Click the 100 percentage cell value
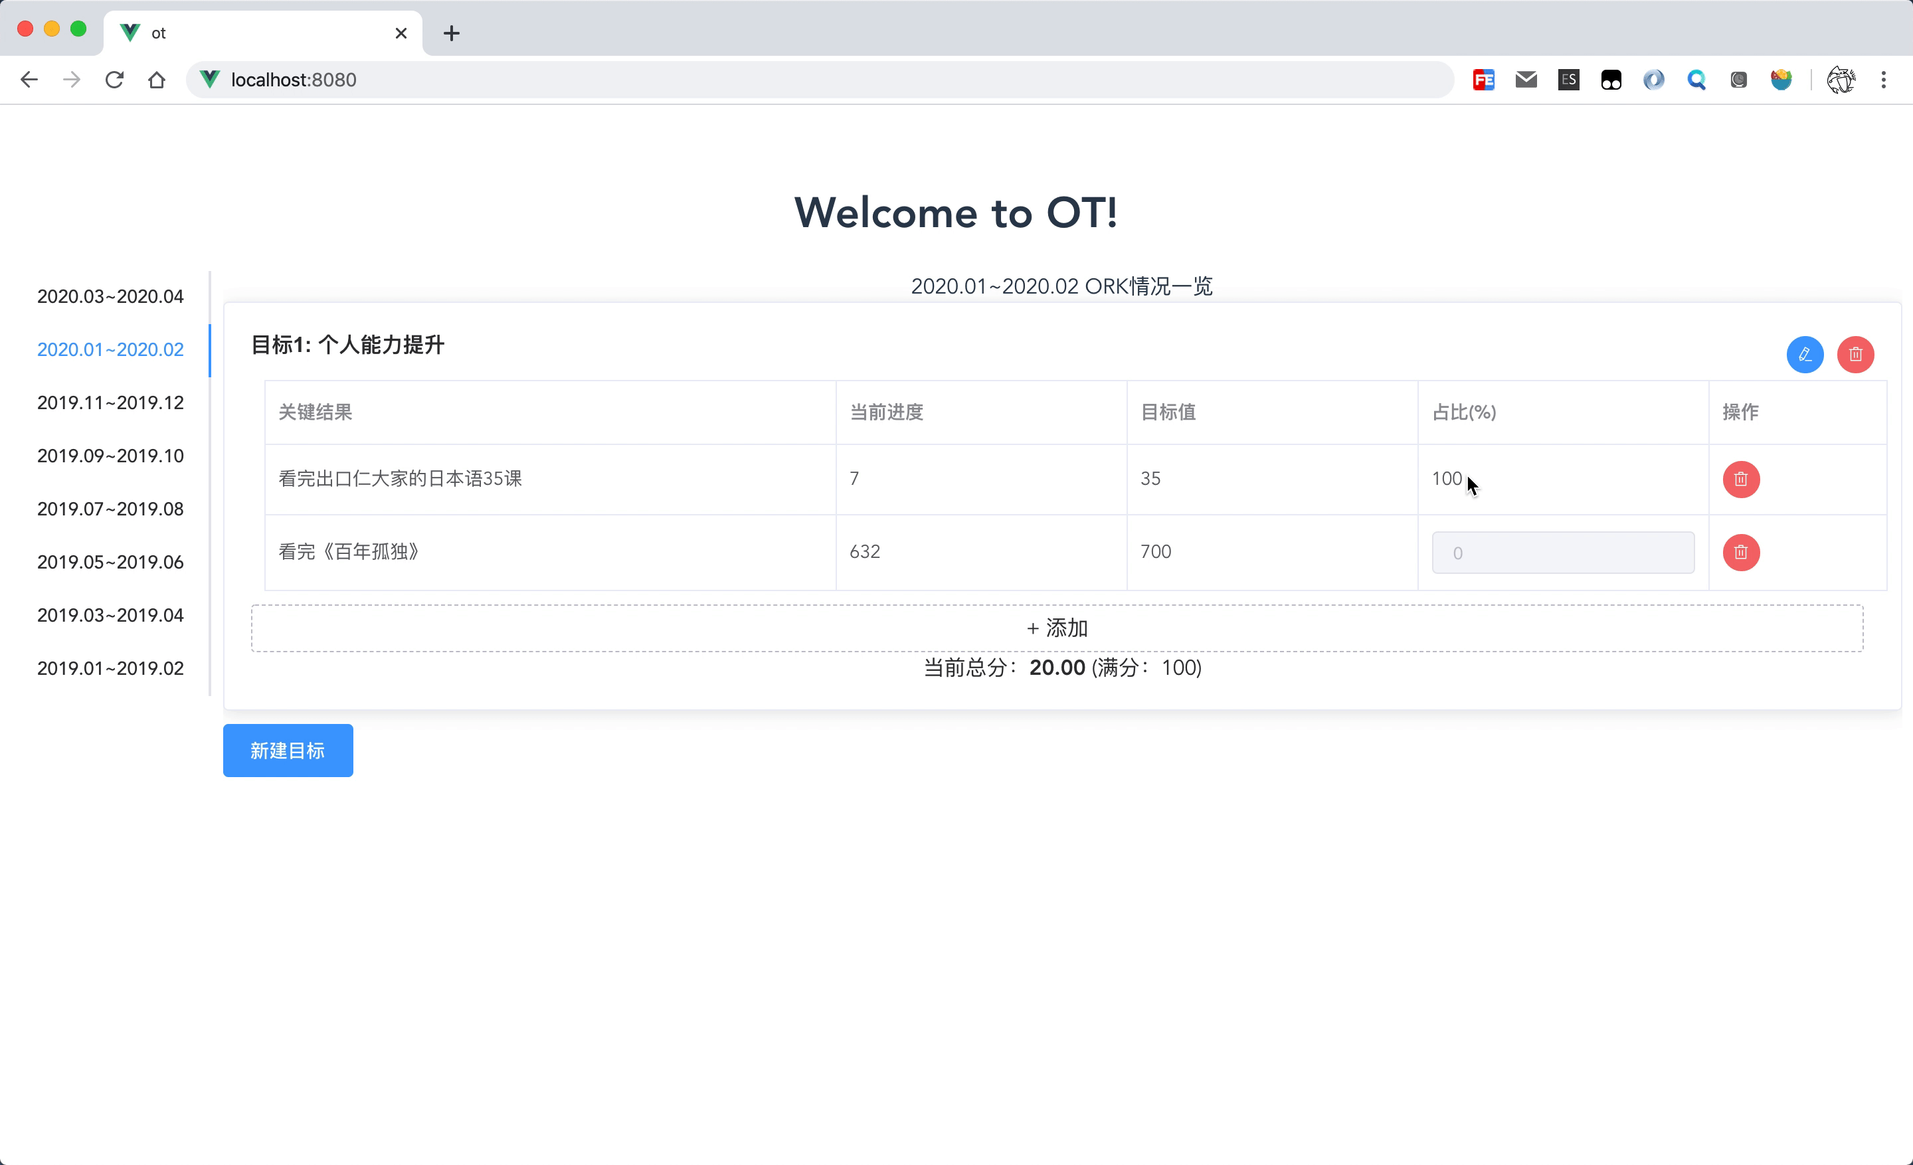 tap(1447, 479)
